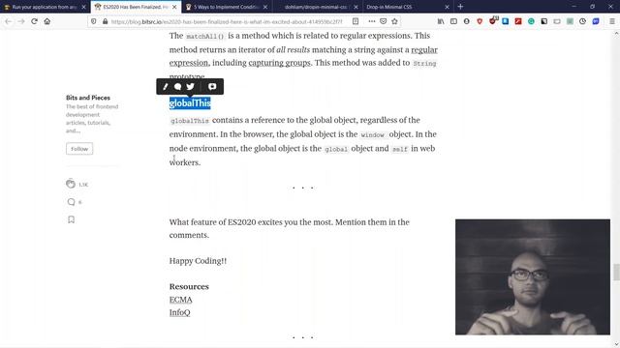Open the article comments icon
Image resolution: width=620 pixels, height=348 pixels.
tap(71, 202)
